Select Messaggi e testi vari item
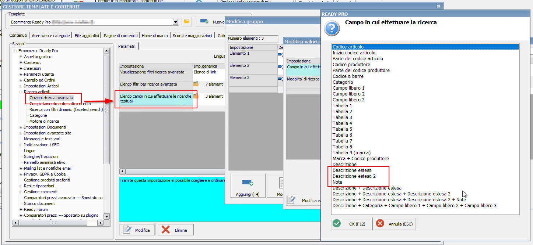Image resolution: width=533 pixels, height=245 pixels. [42, 139]
